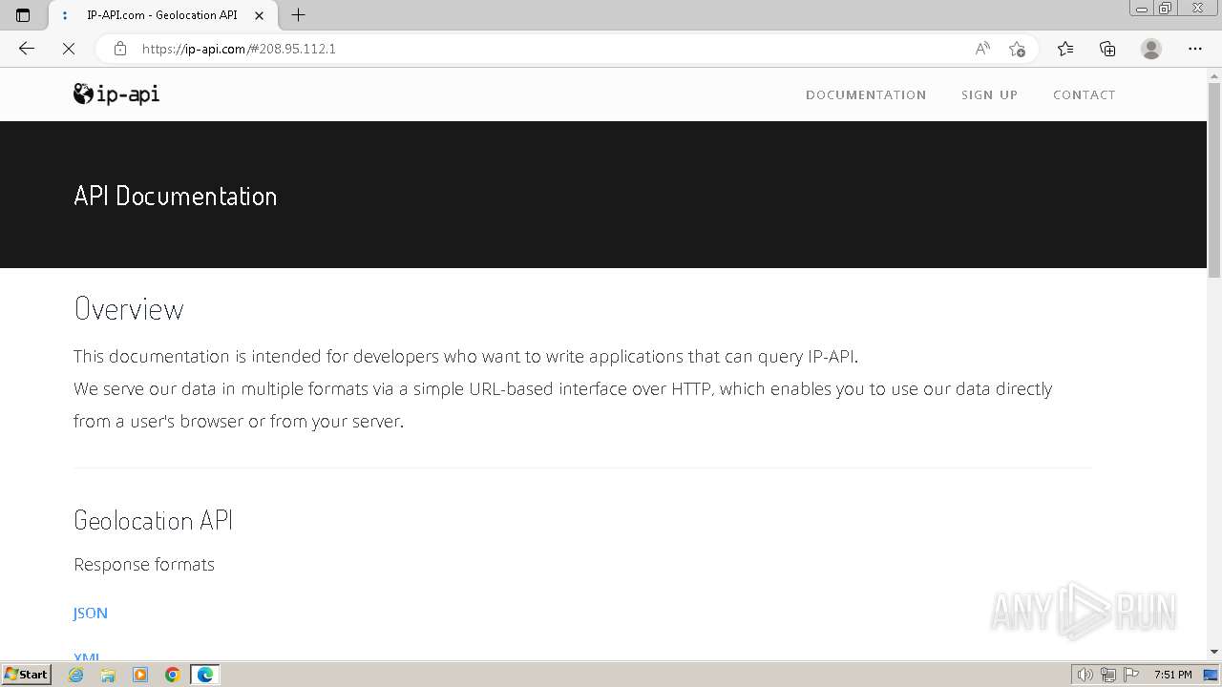Click the API Documentation banner title

pyautogui.click(x=176, y=196)
